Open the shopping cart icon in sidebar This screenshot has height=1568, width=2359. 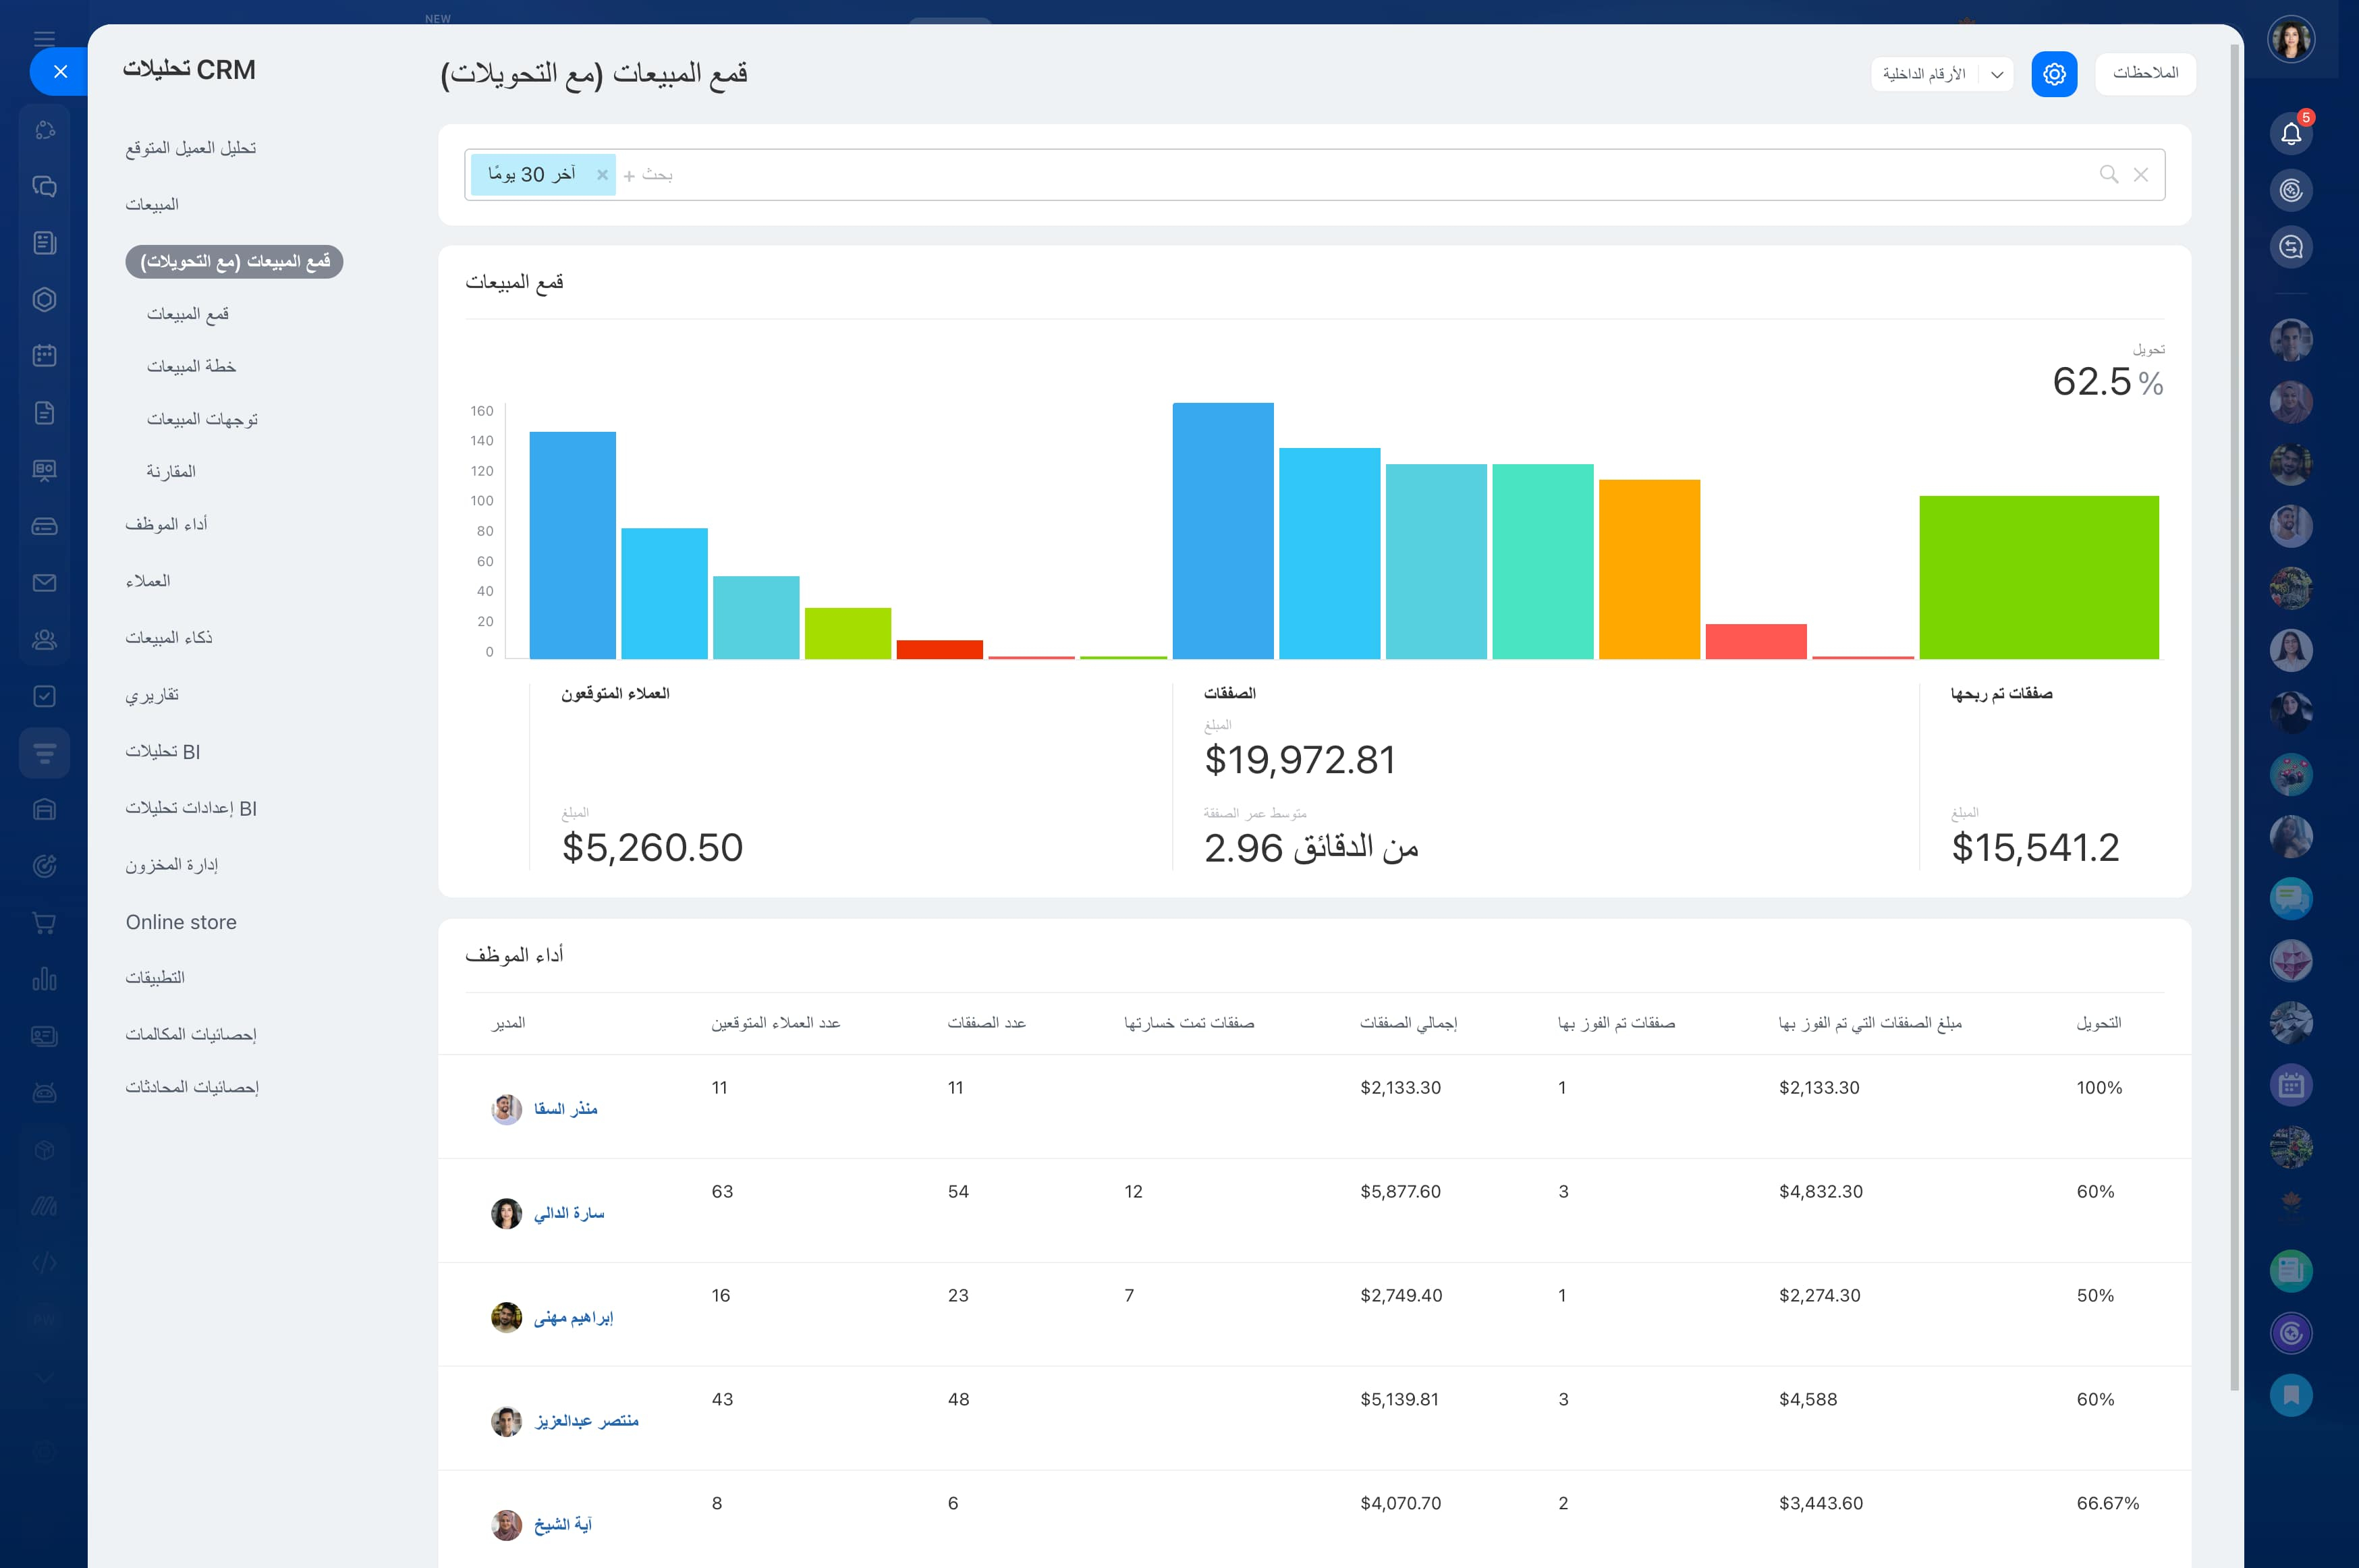pos(44,923)
